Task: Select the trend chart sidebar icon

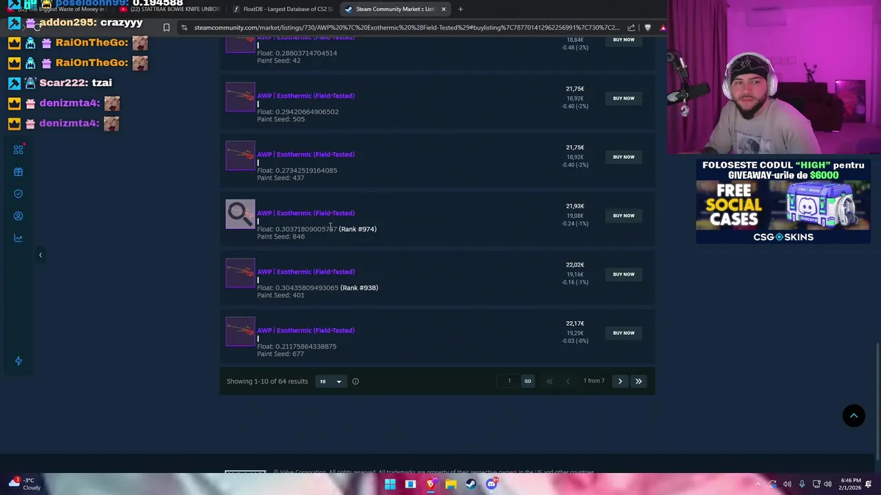Action: pyautogui.click(x=19, y=238)
